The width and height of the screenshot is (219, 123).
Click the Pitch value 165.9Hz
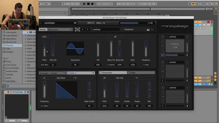click(x=44, y=65)
